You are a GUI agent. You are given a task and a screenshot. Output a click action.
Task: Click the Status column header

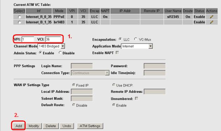point(199,11)
